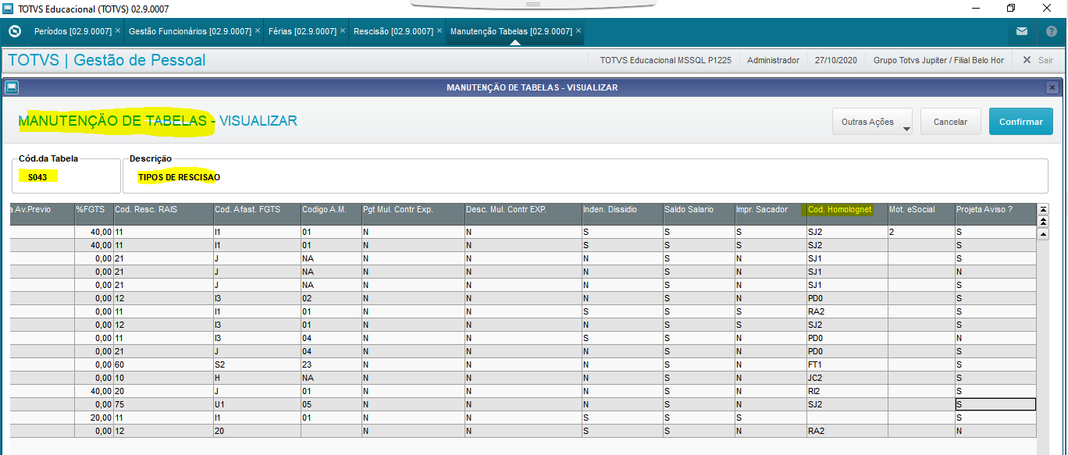Close the Férias tab with its X
Screen dimensions: 1068x455
(x=342, y=31)
